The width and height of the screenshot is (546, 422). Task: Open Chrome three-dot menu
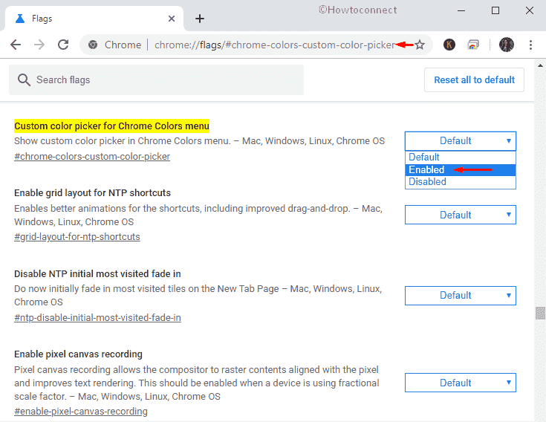click(x=530, y=45)
